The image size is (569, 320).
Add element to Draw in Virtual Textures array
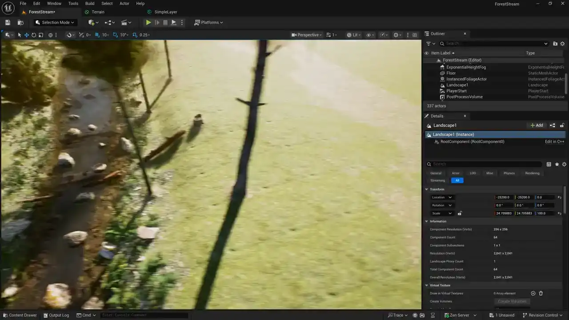[533, 293]
